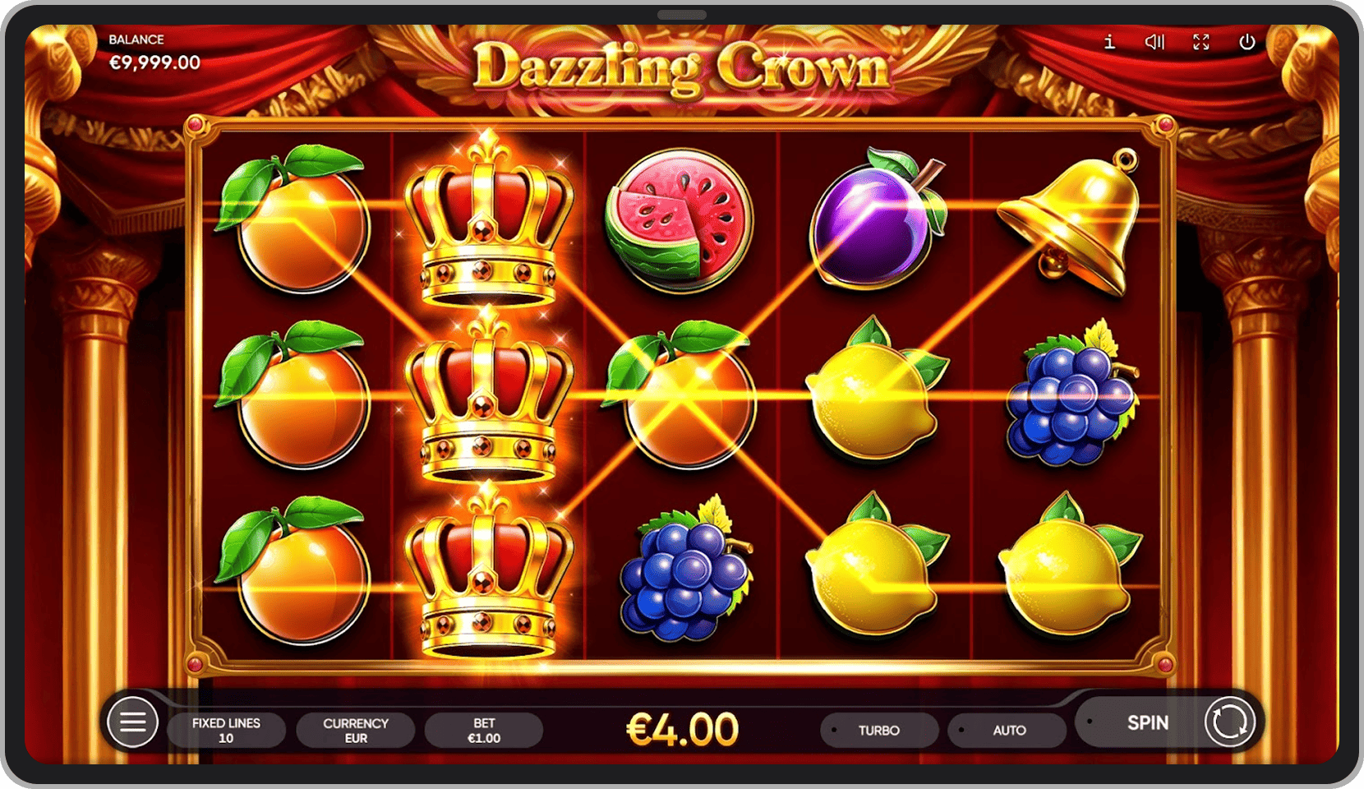Open the Auto spin options
The image size is (1364, 789).
(1008, 730)
